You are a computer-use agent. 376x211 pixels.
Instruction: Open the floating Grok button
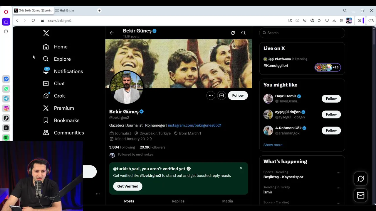pyautogui.click(x=361, y=179)
